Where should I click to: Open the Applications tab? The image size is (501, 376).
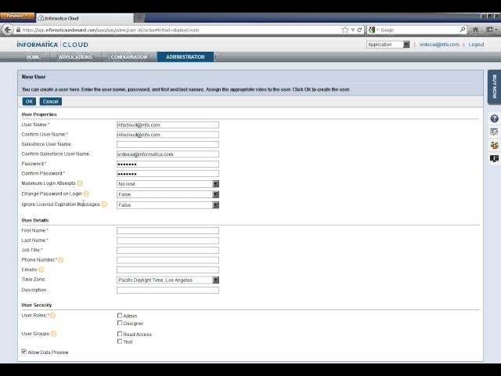[x=75, y=57]
